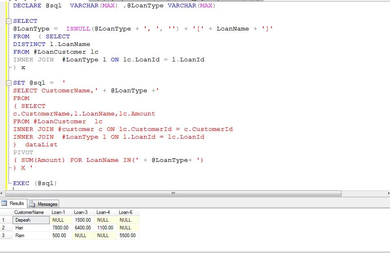Click the Loan-6 NULL cell for Depesh
390x253 pixels.
(128, 220)
